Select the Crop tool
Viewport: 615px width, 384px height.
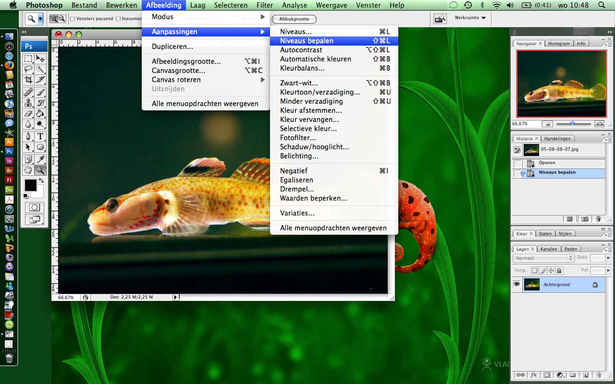point(28,80)
